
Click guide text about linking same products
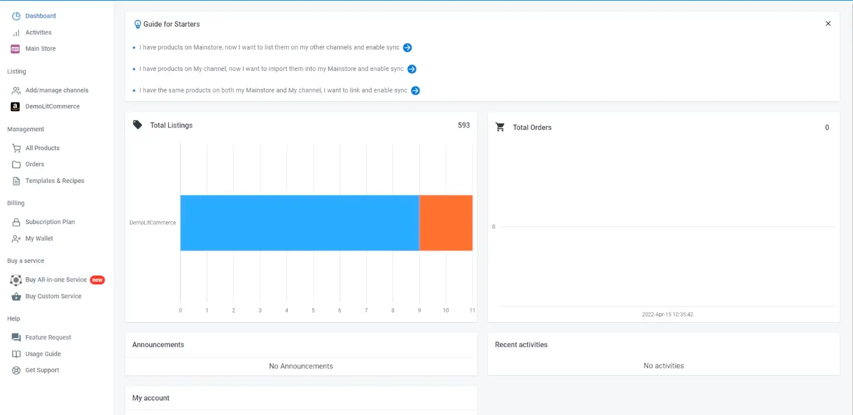click(273, 91)
